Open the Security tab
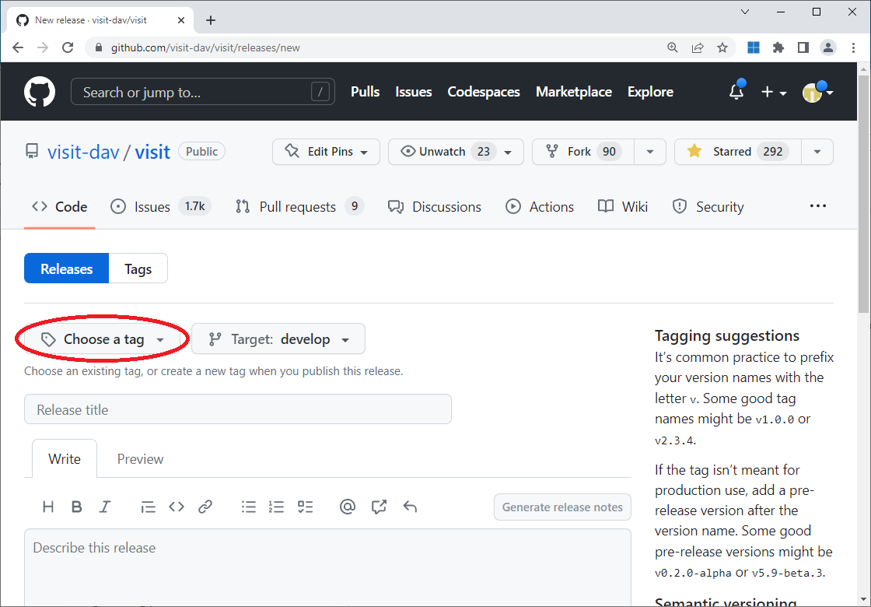This screenshot has height=607, width=871. [708, 207]
